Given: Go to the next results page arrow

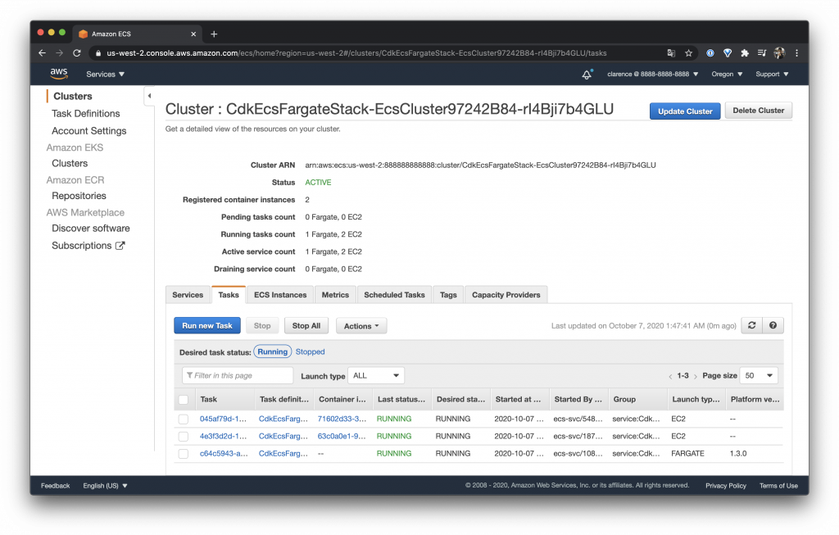Looking at the screenshot, I should [696, 376].
